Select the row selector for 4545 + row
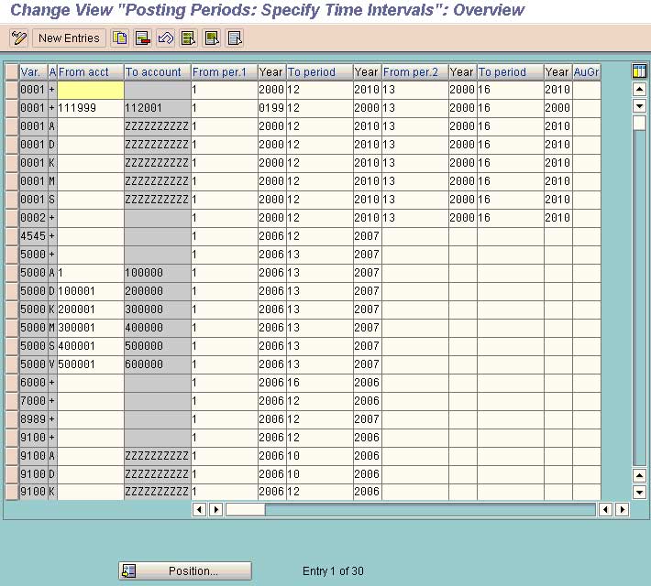 pos(12,236)
